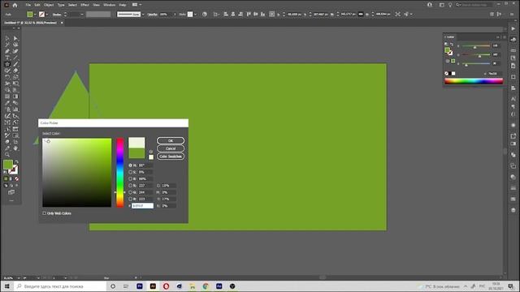Select the Hand tool
The image size is (520, 292).
[x=15, y=148]
